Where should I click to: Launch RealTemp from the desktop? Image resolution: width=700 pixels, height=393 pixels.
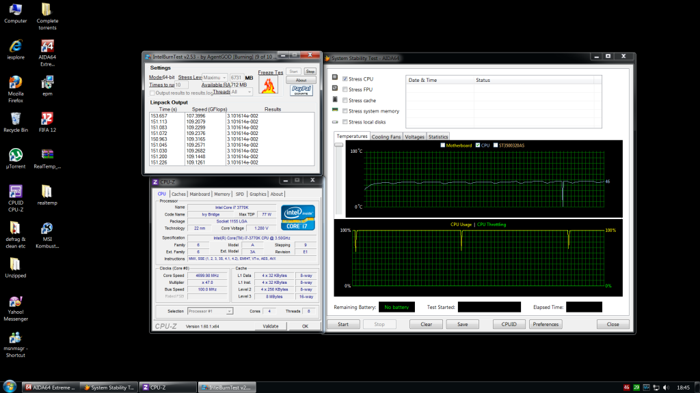(47, 155)
